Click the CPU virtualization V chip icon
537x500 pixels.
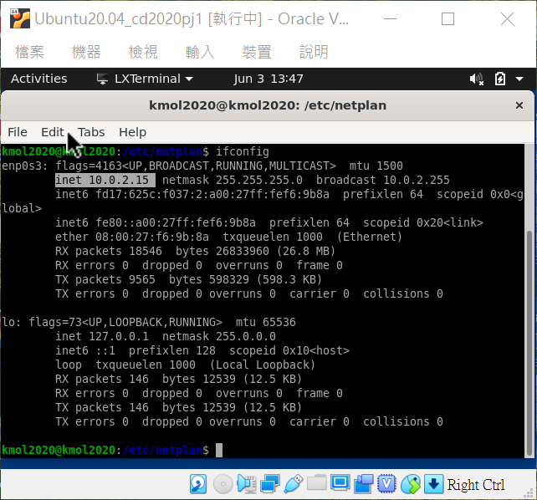coord(386,484)
